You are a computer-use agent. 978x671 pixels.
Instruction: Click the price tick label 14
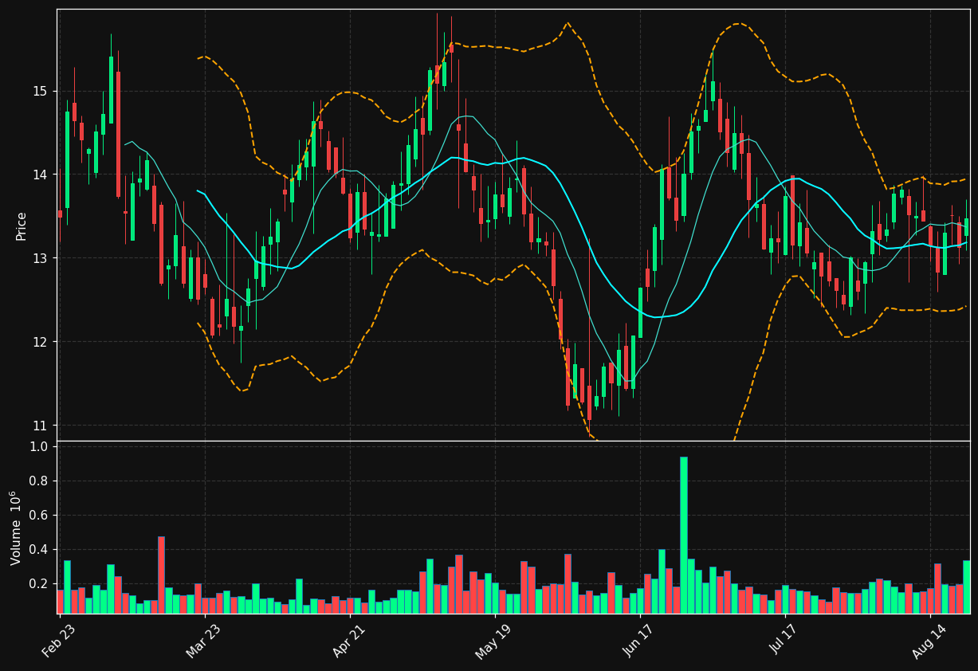point(40,175)
